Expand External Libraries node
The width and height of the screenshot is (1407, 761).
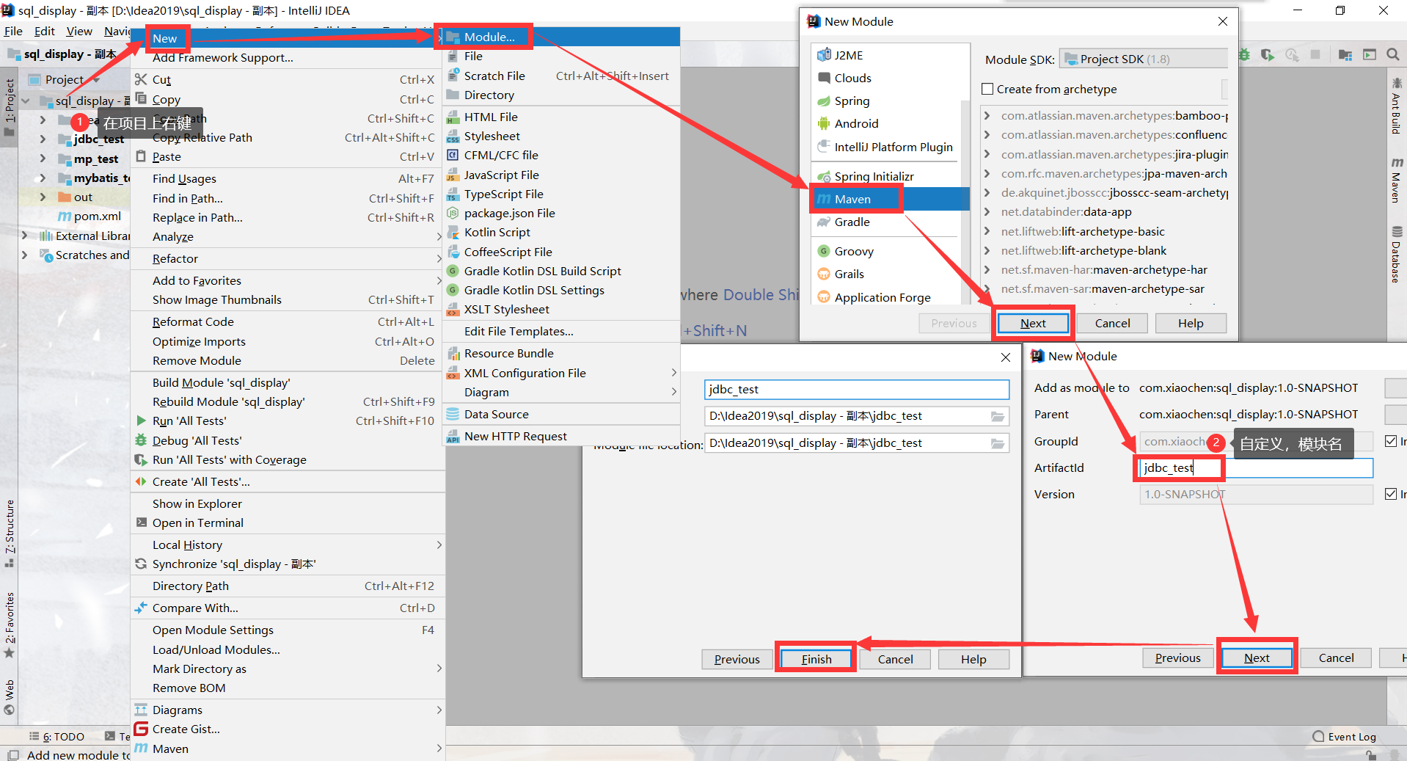[x=25, y=236]
